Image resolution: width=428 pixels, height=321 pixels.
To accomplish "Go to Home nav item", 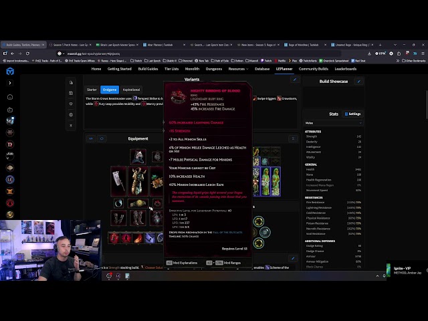I will [96, 69].
